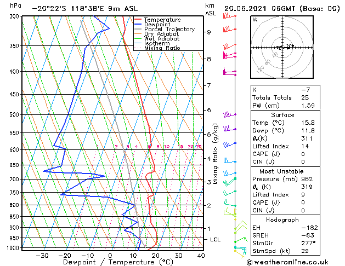
Task: Click the gray Parcel Trajectory line sample in legend
Action: (138, 29)
